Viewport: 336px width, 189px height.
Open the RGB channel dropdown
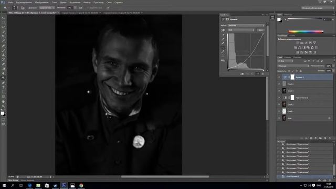[x=241, y=30]
